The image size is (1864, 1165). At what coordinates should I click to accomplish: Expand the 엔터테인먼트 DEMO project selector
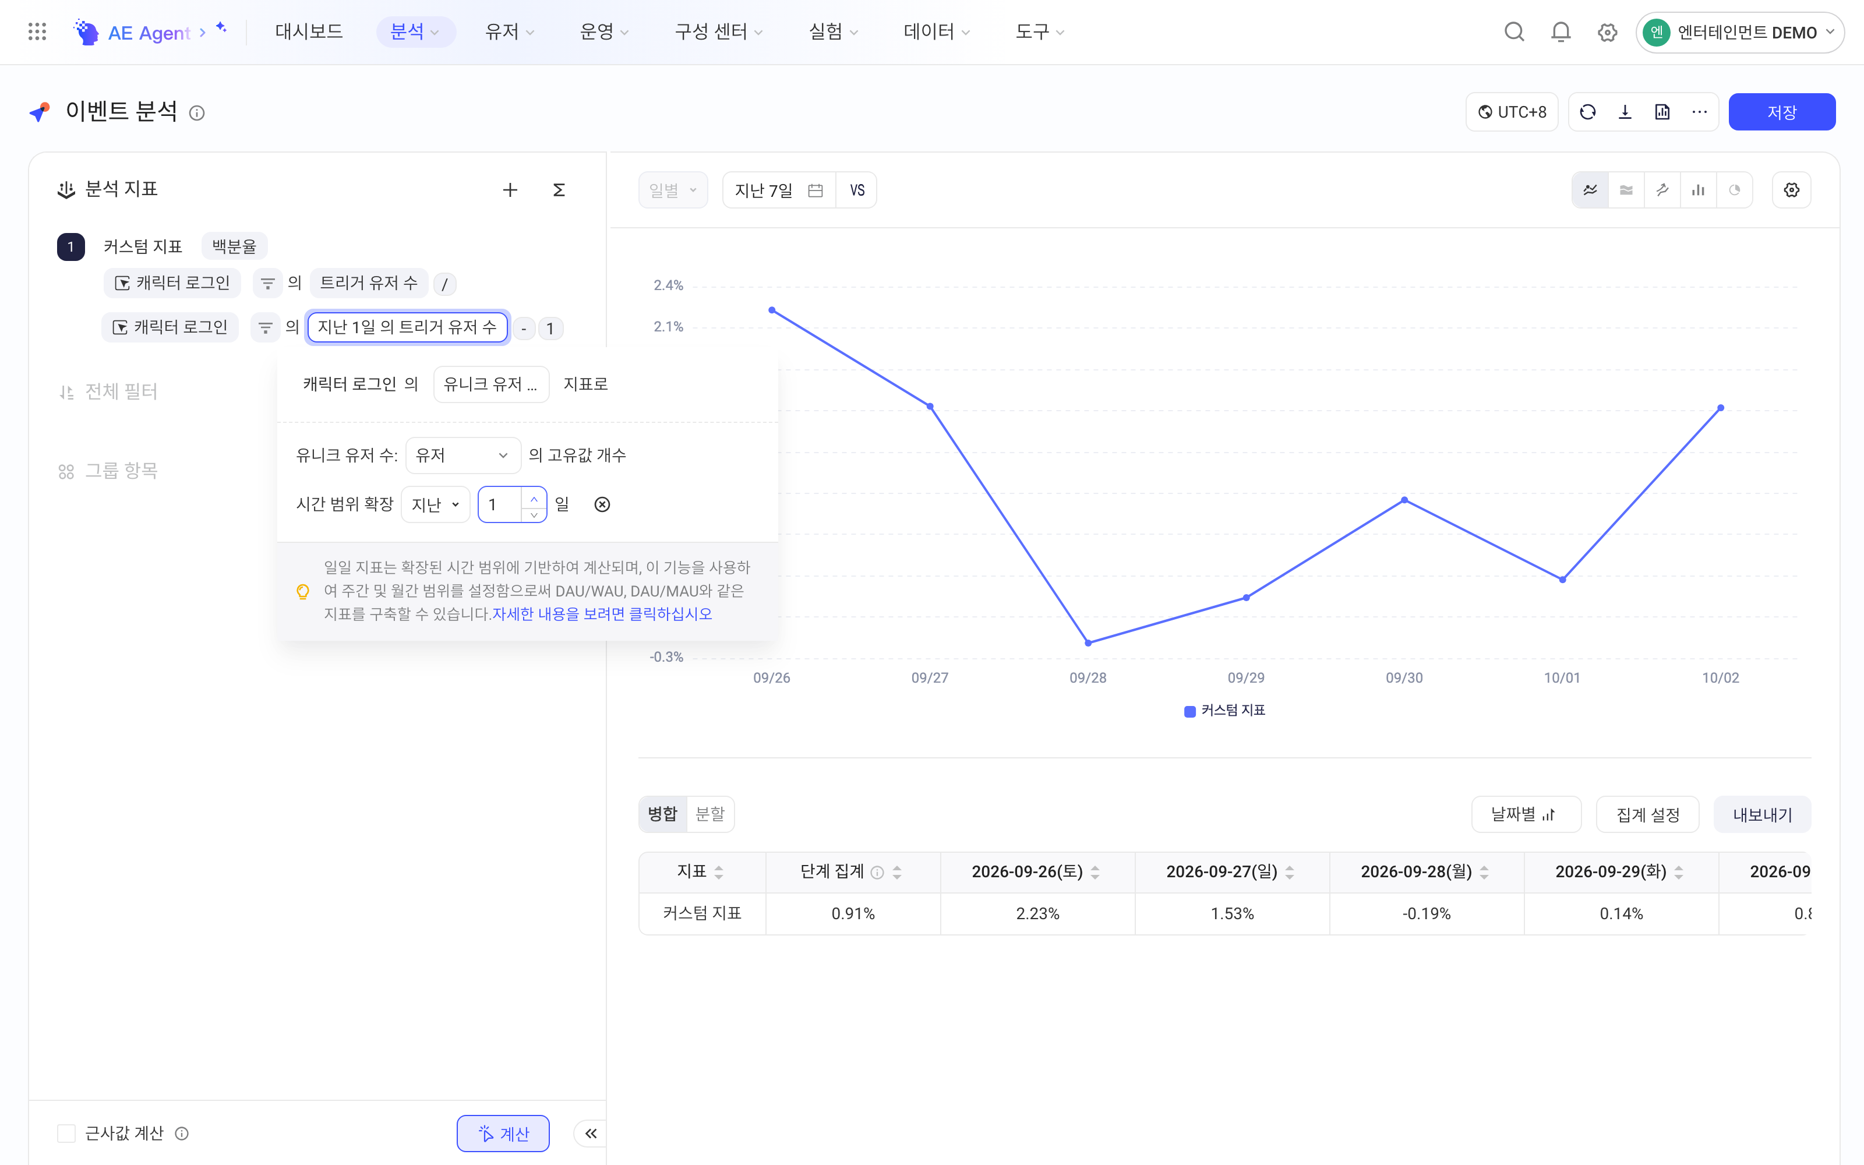(x=1740, y=33)
